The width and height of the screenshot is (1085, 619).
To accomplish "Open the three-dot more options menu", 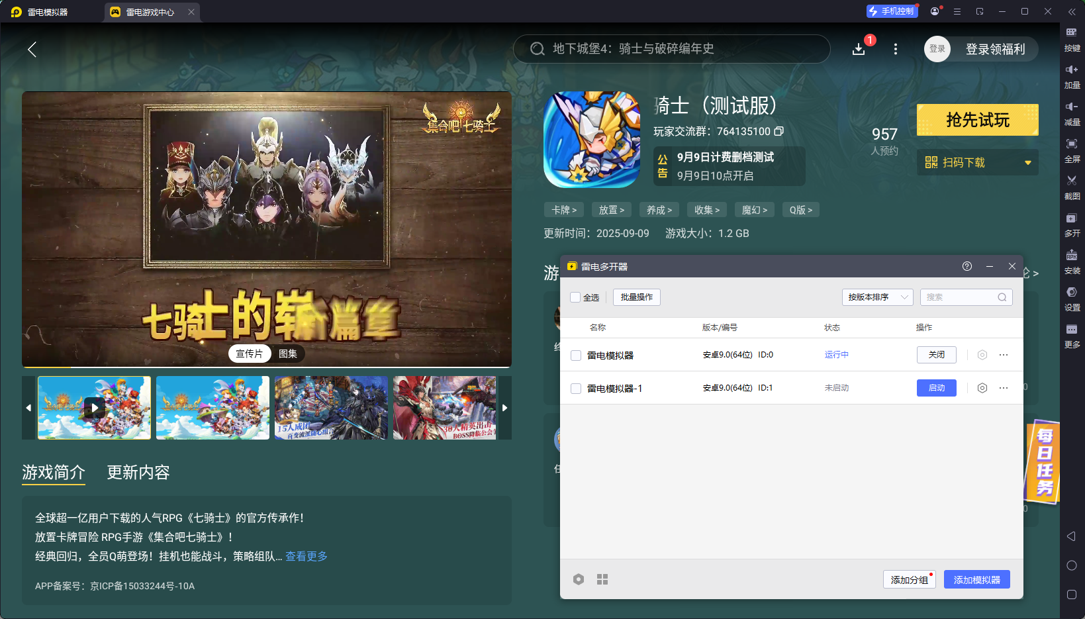I will point(896,49).
